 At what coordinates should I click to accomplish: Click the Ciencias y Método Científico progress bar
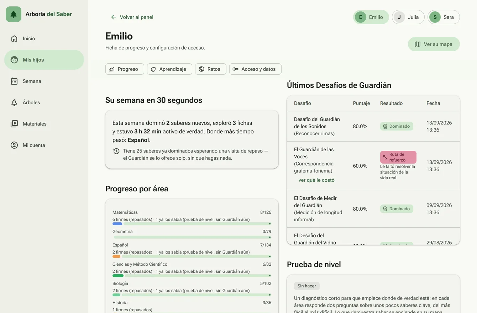click(192, 276)
